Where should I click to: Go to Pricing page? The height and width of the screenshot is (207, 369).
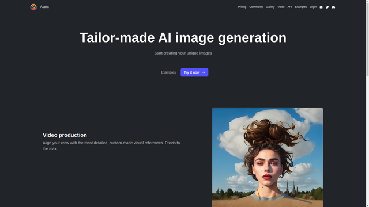(242, 7)
